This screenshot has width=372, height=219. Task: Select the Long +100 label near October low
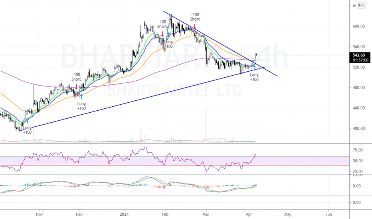[27, 130]
